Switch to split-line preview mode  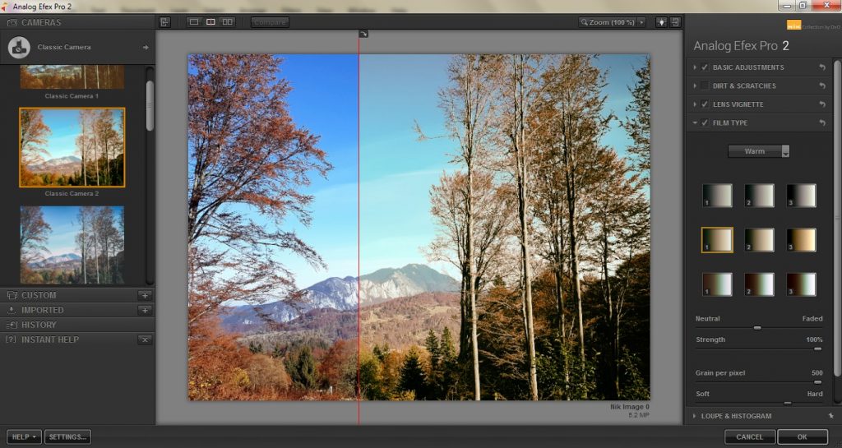[x=211, y=22]
